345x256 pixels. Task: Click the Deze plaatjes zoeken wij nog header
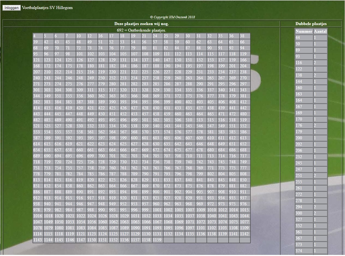141,24
